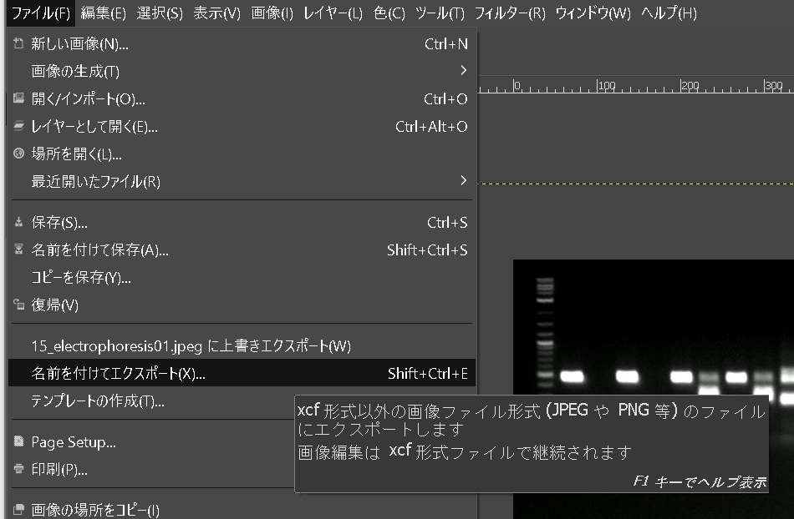Click the save-as icon beside 名前を付けて保存
Viewport: 794px width, 519px height.
click(x=18, y=250)
